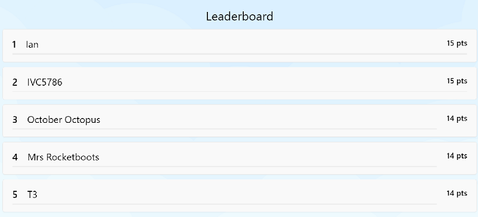
Task: Click Mrs Rocketboots's 14 pts score
Action: tap(456, 156)
